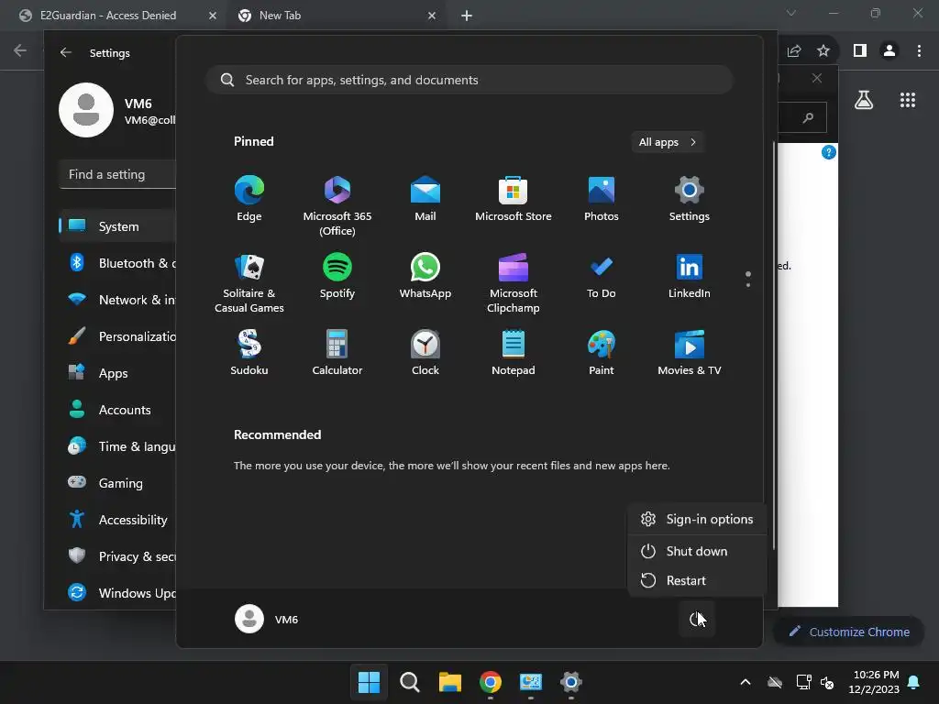Click the Start menu search box
Viewport: 939px width, 704px height.
[469, 80]
